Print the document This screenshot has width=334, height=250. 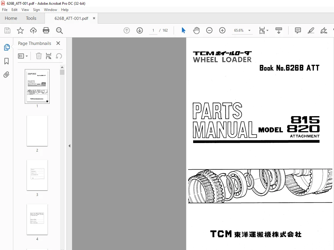point(46,30)
